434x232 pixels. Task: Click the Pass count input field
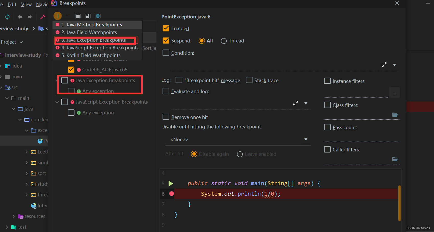[x=361, y=137]
